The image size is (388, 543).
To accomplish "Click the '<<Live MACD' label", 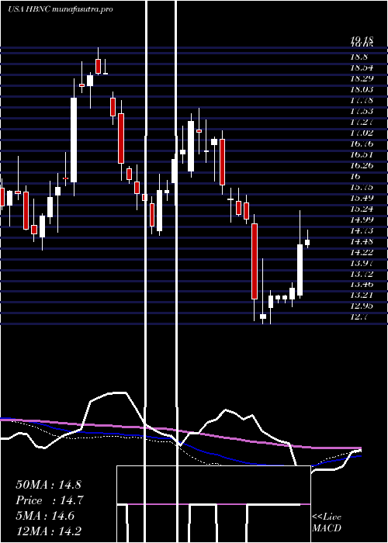I will coord(327,522).
